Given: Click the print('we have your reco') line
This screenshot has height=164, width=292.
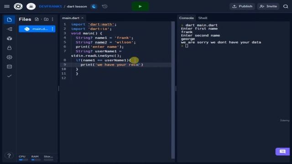Looking at the screenshot, I should click(x=112, y=65).
